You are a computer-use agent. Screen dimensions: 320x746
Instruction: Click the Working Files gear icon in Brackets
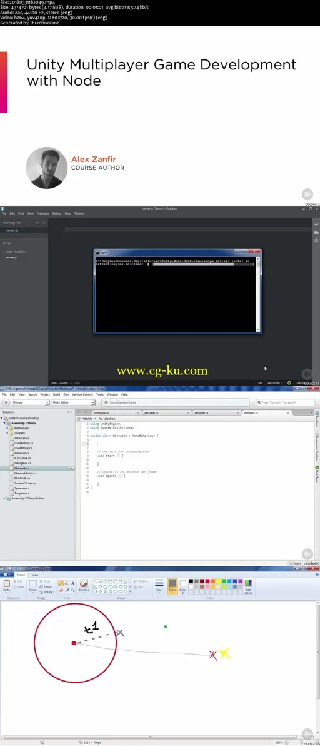click(37, 222)
